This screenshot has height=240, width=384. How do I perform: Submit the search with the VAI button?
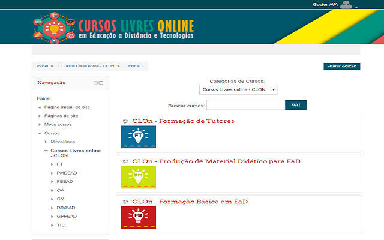pos(296,105)
